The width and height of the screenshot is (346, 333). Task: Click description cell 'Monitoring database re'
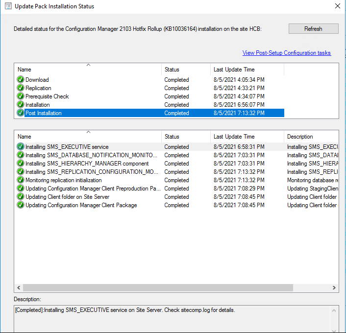313,180
